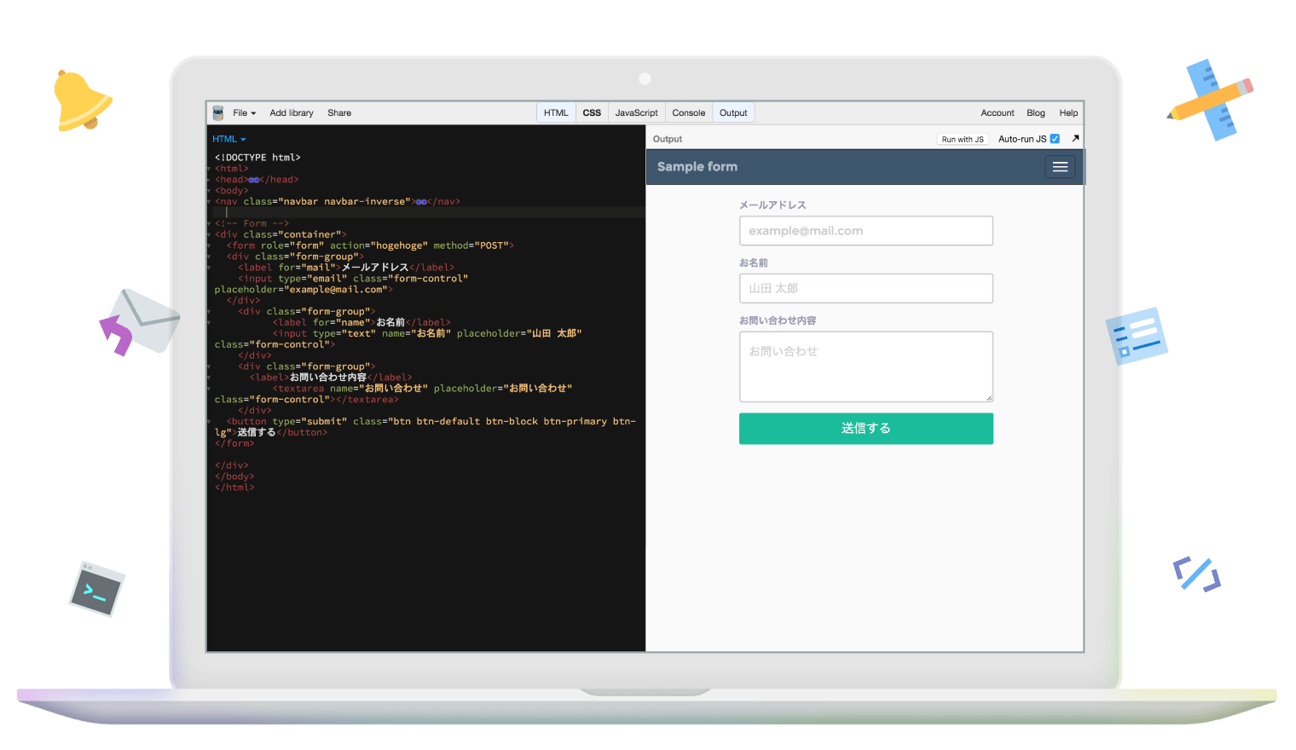This screenshot has height=750, width=1296.
Task: Click the closing </html> tag line
Action: pyautogui.click(x=234, y=487)
